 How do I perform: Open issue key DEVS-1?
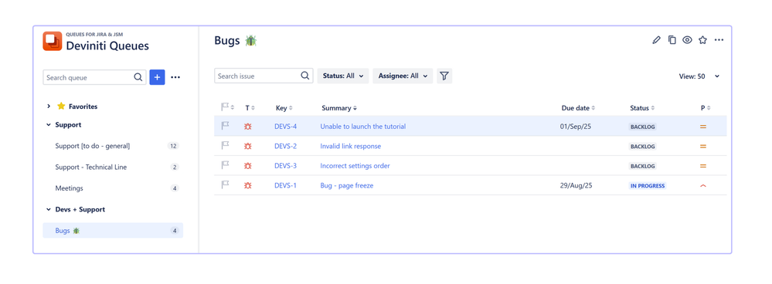click(286, 185)
